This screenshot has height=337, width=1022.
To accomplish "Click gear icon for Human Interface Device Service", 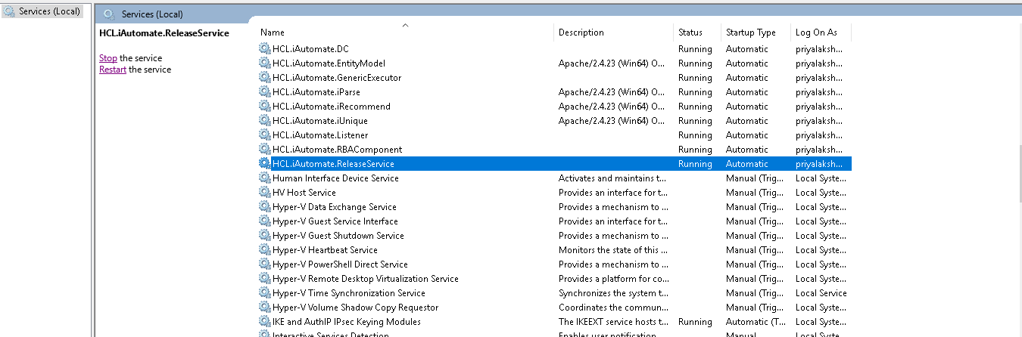I will pyautogui.click(x=264, y=178).
